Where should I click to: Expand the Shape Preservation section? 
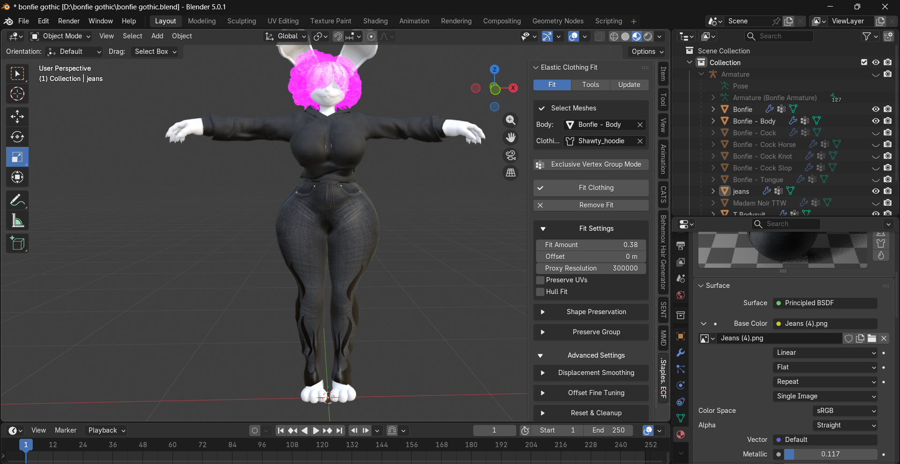(x=591, y=312)
